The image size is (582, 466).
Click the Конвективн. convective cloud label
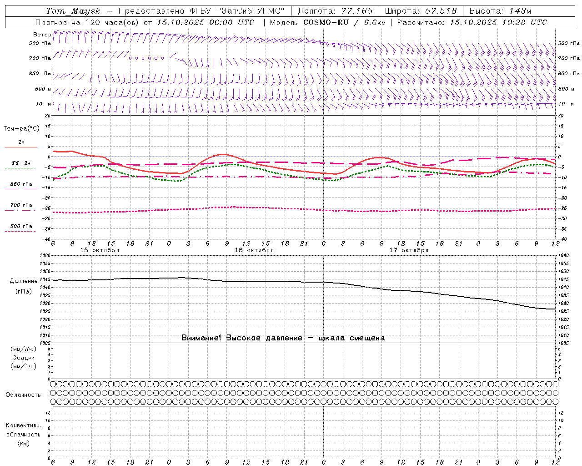(23, 425)
